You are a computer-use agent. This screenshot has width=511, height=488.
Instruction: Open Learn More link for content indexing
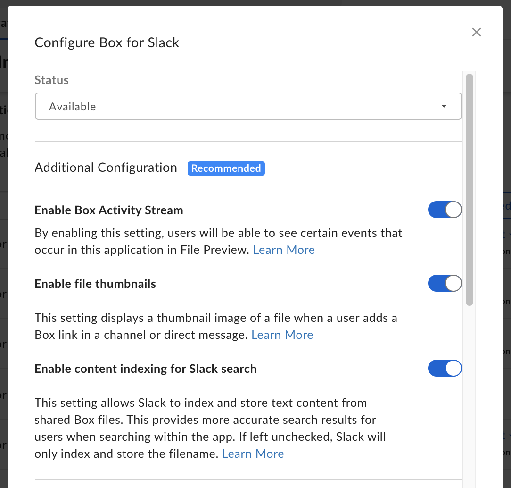[x=253, y=454]
